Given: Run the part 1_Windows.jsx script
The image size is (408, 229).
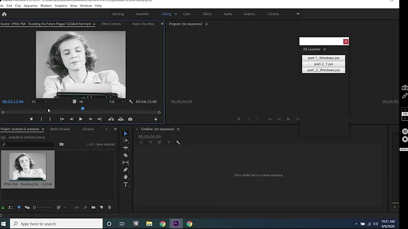Looking at the screenshot, I should pyautogui.click(x=324, y=58).
